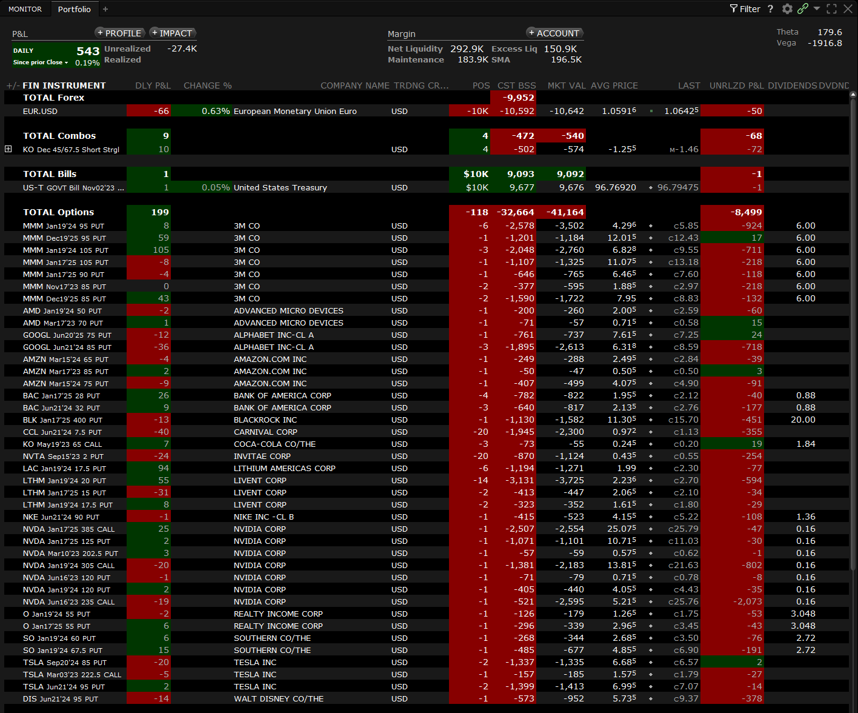Add a new tab with plus icon
This screenshot has width=858, height=713.
point(105,9)
